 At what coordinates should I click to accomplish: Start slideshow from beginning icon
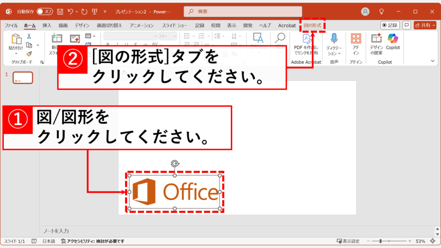pyautogui.click(x=95, y=12)
